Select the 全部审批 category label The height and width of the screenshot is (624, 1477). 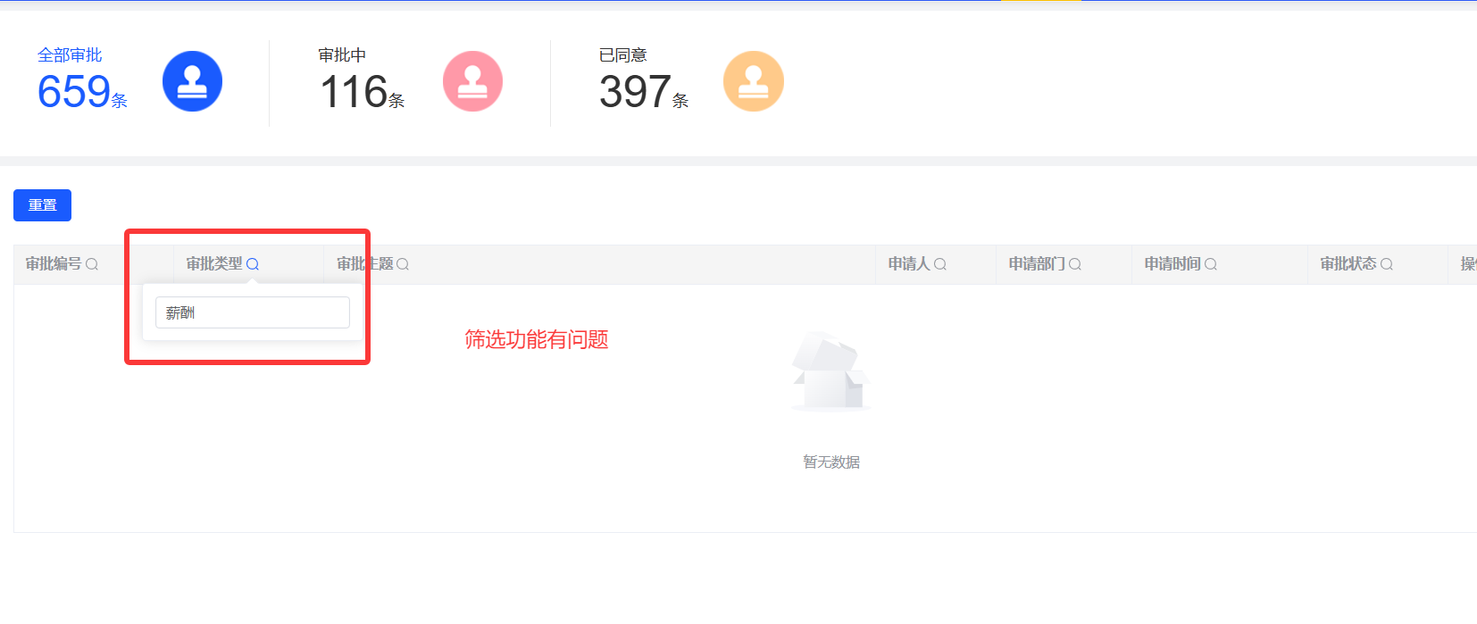coord(70,55)
